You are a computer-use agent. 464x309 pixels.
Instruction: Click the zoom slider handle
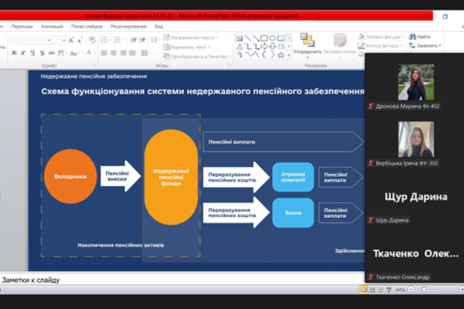(424, 290)
